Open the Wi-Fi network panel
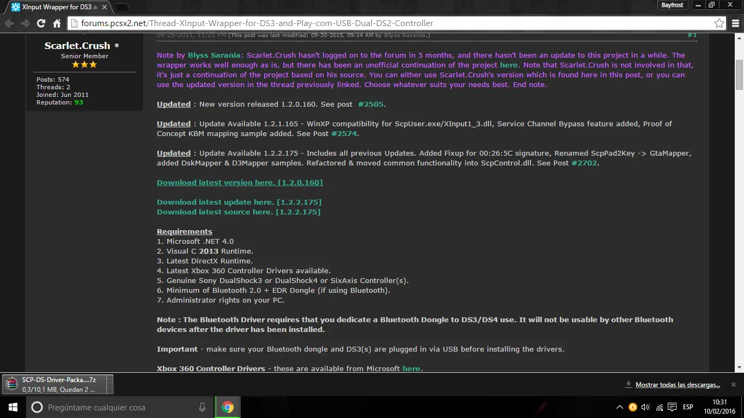Image resolution: width=744 pixels, height=418 pixels. 660,407
